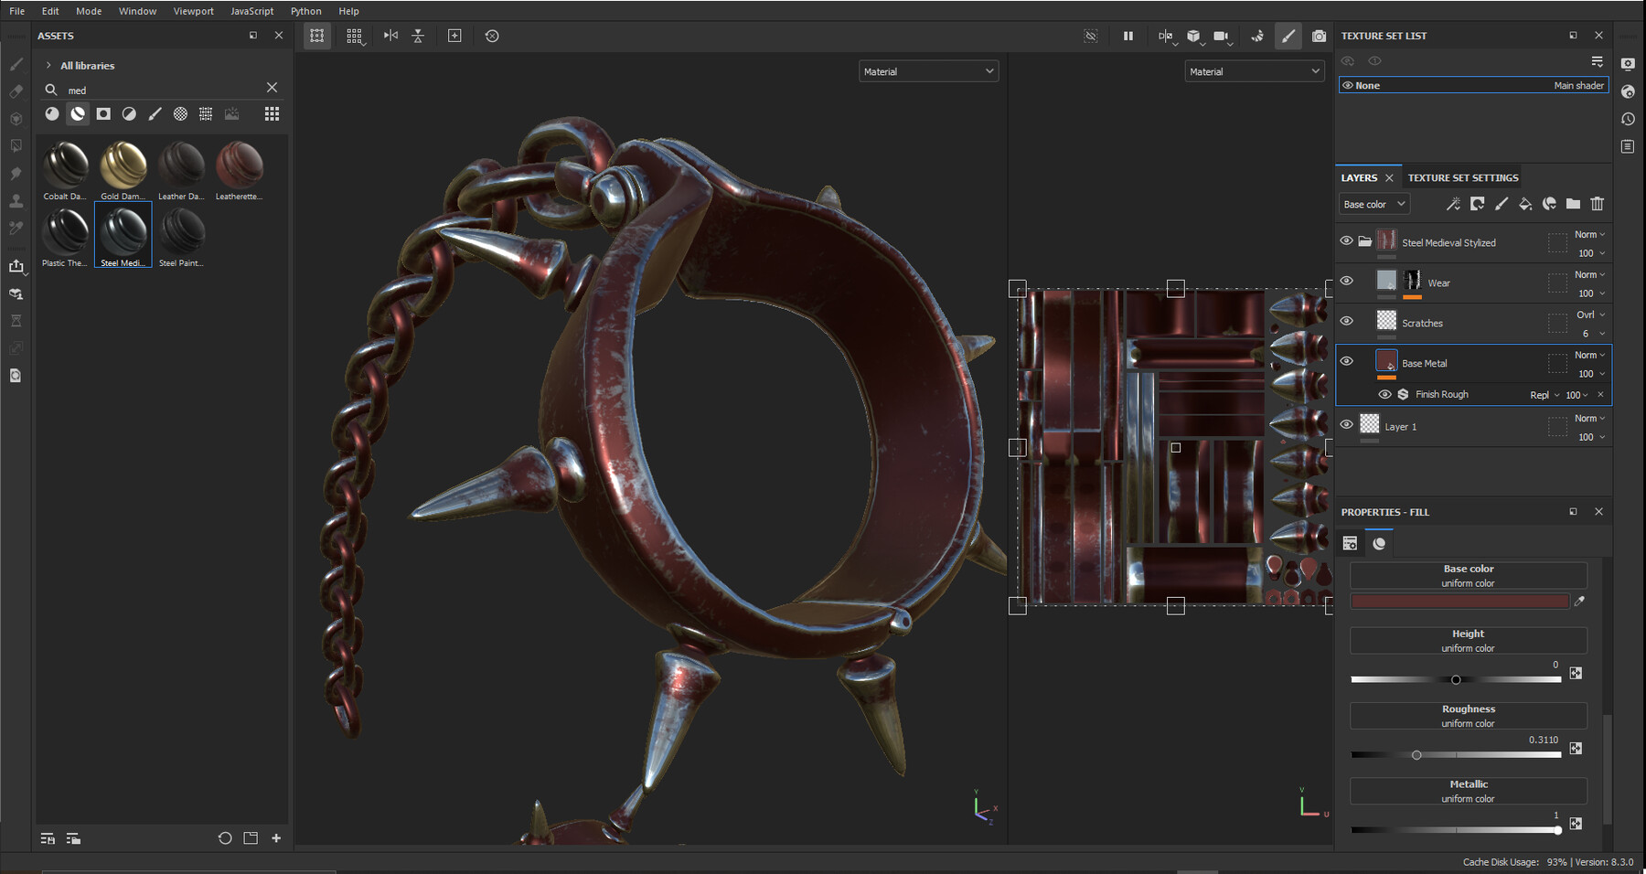The width and height of the screenshot is (1646, 874).
Task: Open the 3D viewport Material dropdown
Action: 928,71
